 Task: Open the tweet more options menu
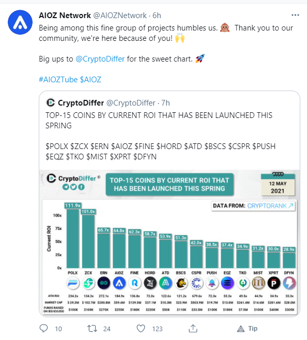coord(295,15)
